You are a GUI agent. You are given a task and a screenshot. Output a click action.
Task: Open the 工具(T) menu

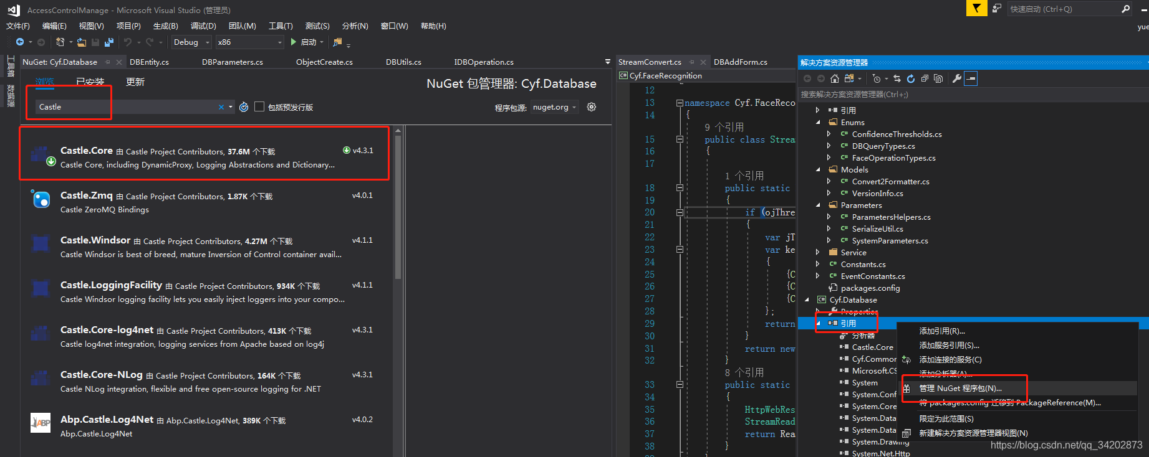pos(281,26)
